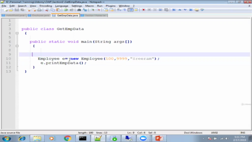Open the Settings menu
This screenshot has height=142, width=252.
coord(77,6)
